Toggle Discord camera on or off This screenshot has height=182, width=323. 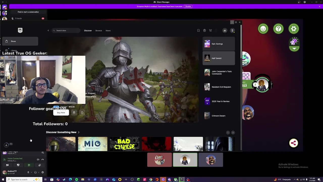(7, 165)
